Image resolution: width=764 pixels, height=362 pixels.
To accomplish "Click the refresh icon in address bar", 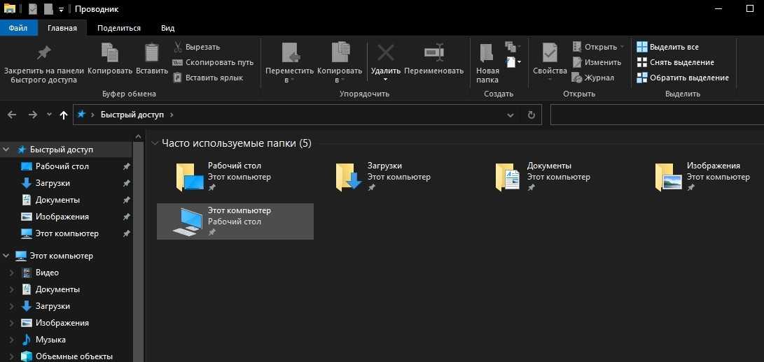I will click(x=531, y=115).
